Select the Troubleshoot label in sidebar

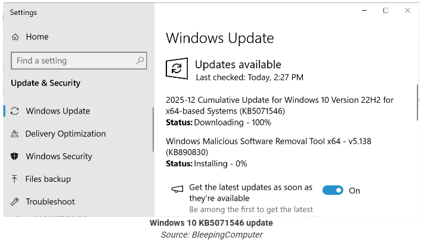tap(50, 201)
